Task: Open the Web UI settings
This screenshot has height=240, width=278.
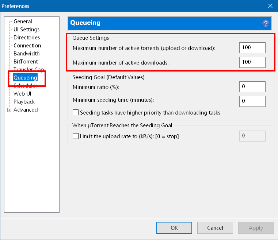Action: click(22, 94)
